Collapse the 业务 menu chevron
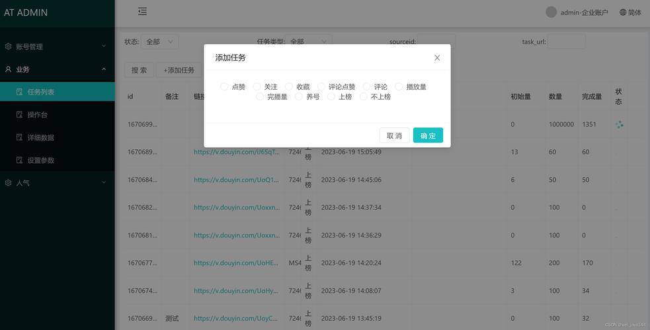Screen dimensions: 650x330 tap(104, 69)
